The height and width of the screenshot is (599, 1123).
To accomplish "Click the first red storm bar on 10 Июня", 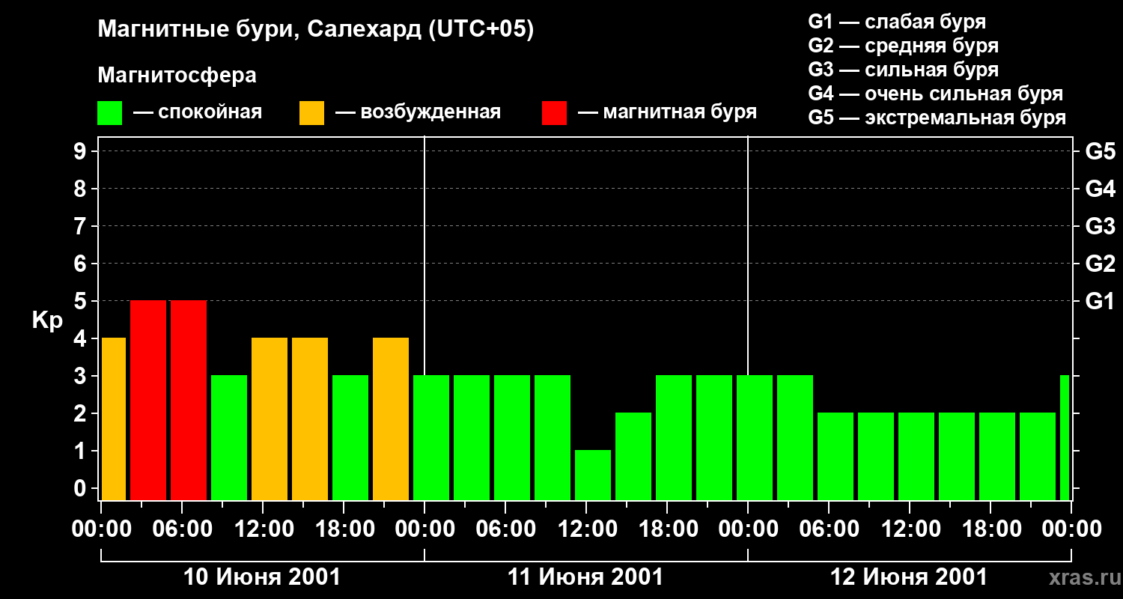I will [148, 400].
